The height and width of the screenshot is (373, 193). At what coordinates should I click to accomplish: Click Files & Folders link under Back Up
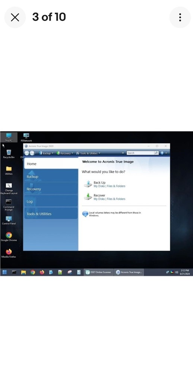[x=116, y=186]
